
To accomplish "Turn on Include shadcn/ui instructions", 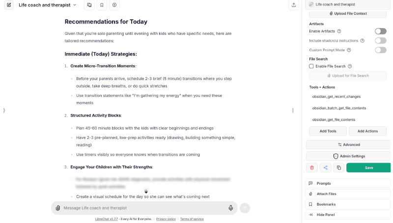I will [x=380, y=40].
